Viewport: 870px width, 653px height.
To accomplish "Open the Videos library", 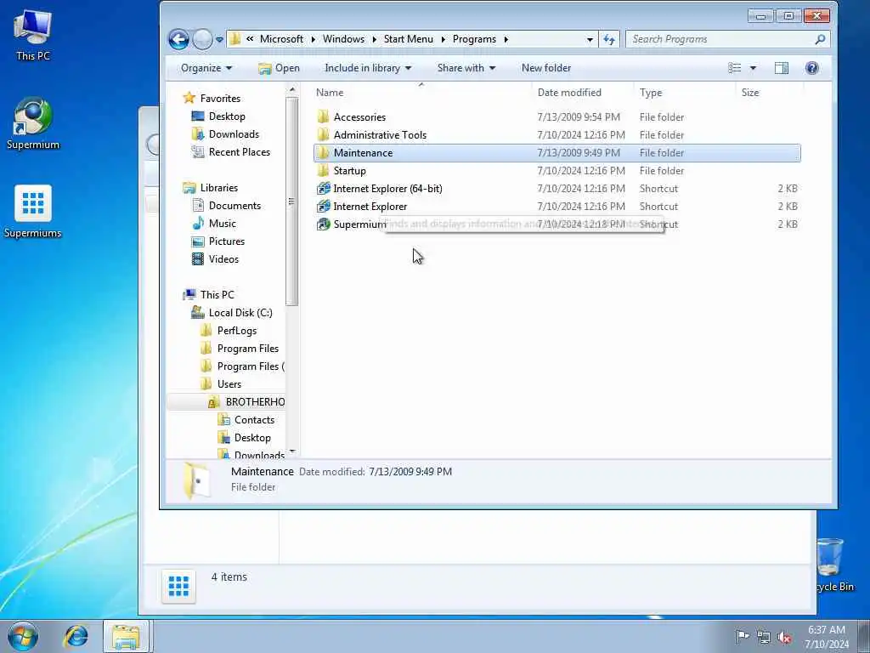I will 223,258.
